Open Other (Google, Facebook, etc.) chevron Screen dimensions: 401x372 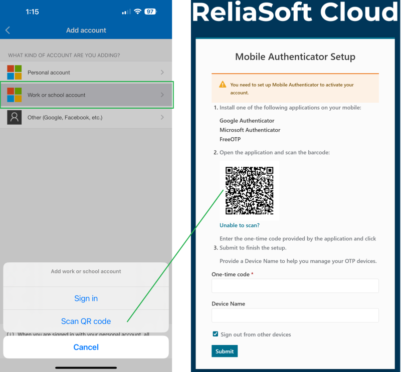162,117
